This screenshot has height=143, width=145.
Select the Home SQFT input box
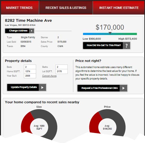[x=30, y=71]
